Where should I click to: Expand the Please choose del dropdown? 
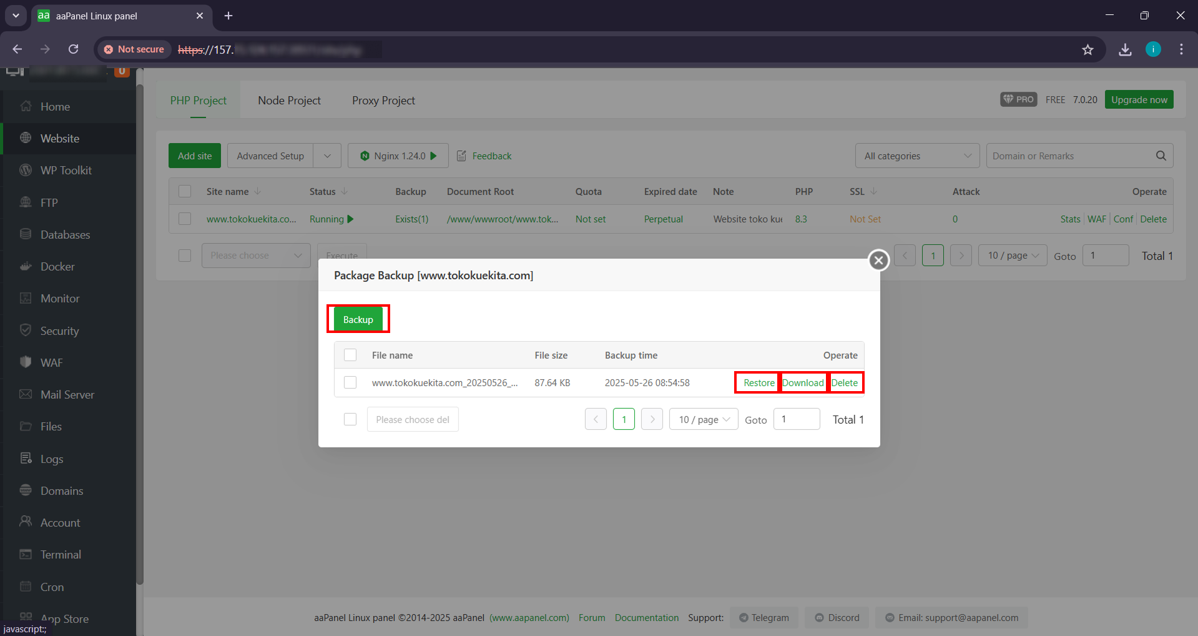413,419
